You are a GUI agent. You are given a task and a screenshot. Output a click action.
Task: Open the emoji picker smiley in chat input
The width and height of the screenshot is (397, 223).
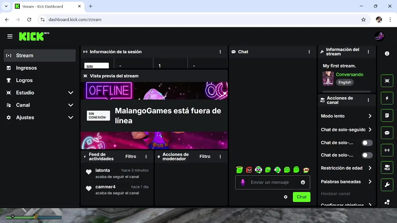coord(303,182)
